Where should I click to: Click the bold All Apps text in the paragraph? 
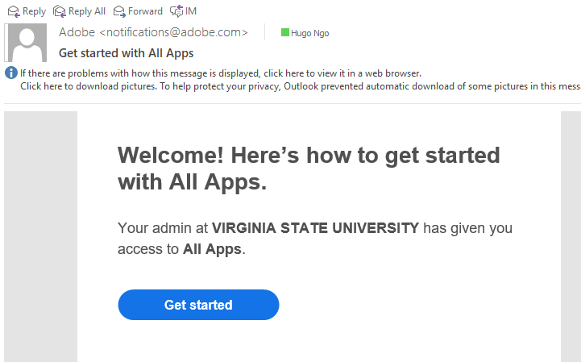click(x=212, y=249)
